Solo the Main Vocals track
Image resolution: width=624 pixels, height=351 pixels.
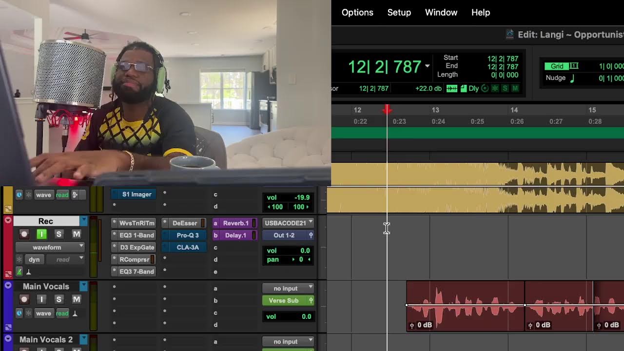59,299
